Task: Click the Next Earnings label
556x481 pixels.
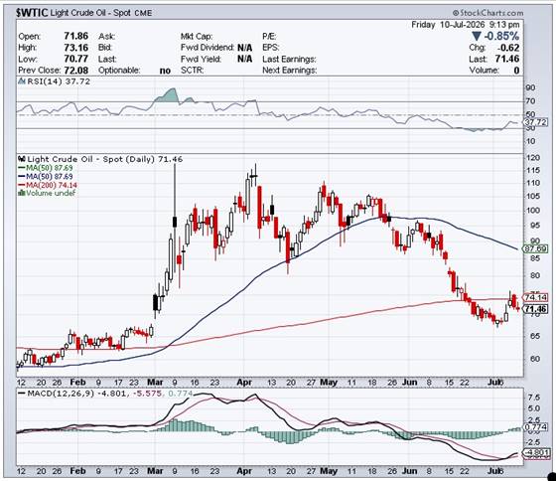Action: 289,71
